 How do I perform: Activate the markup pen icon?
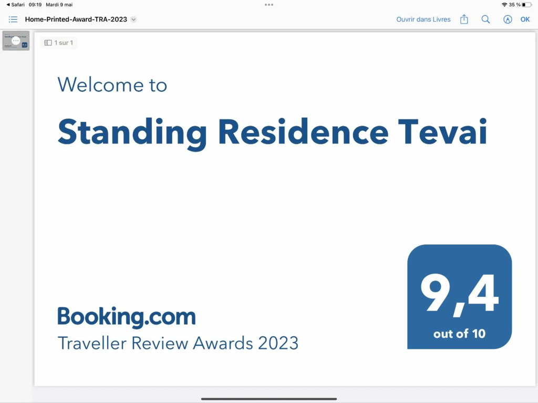point(508,19)
